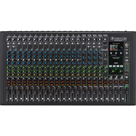Mute channel 1 with its MUTE button

pyautogui.click(x=9, y=82)
